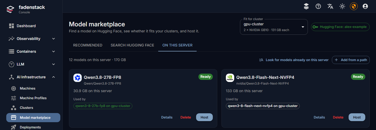The image size is (376, 130).
Task: Click the qwen3-8-27b-fp8 on gpu-cluster chip
Action: [103, 106]
